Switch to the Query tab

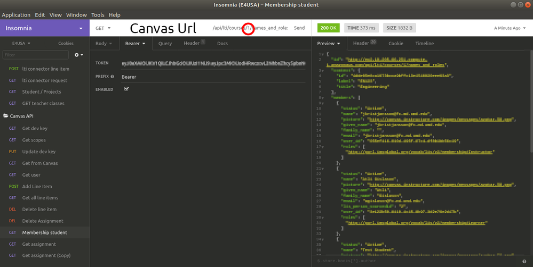click(165, 44)
